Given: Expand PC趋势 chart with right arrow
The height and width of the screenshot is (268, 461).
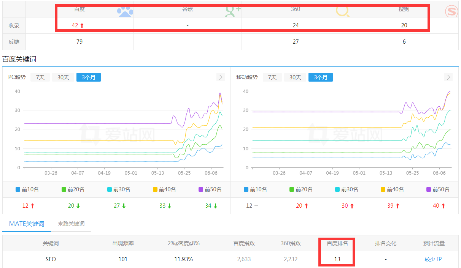Looking at the screenshot, I should [221, 77].
